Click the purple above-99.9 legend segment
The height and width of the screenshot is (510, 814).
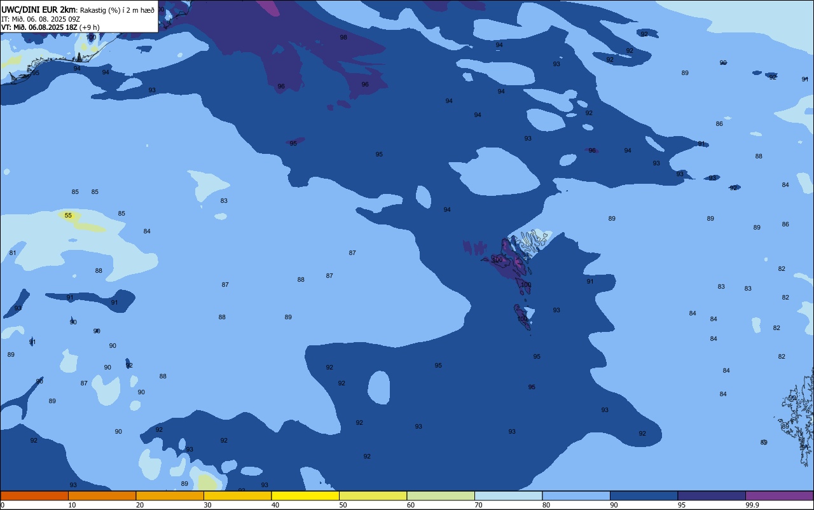(779, 495)
